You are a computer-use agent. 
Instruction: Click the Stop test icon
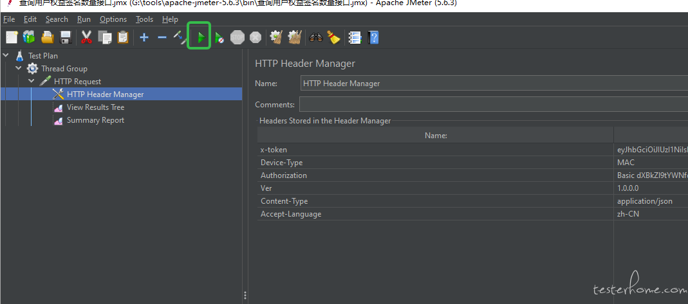click(237, 37)
